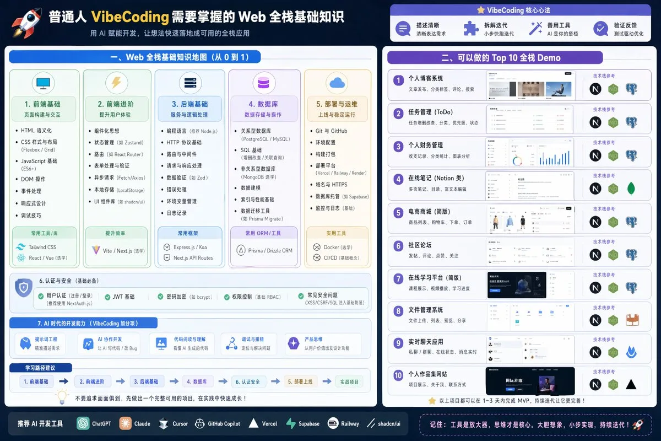
Task: Click the database cylinder icon above 4. 数据库
Action: (x=264, y=83)
